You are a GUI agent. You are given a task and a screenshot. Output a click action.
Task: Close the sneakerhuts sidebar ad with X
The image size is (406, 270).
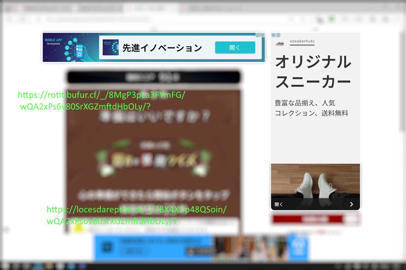click(274, 35)
